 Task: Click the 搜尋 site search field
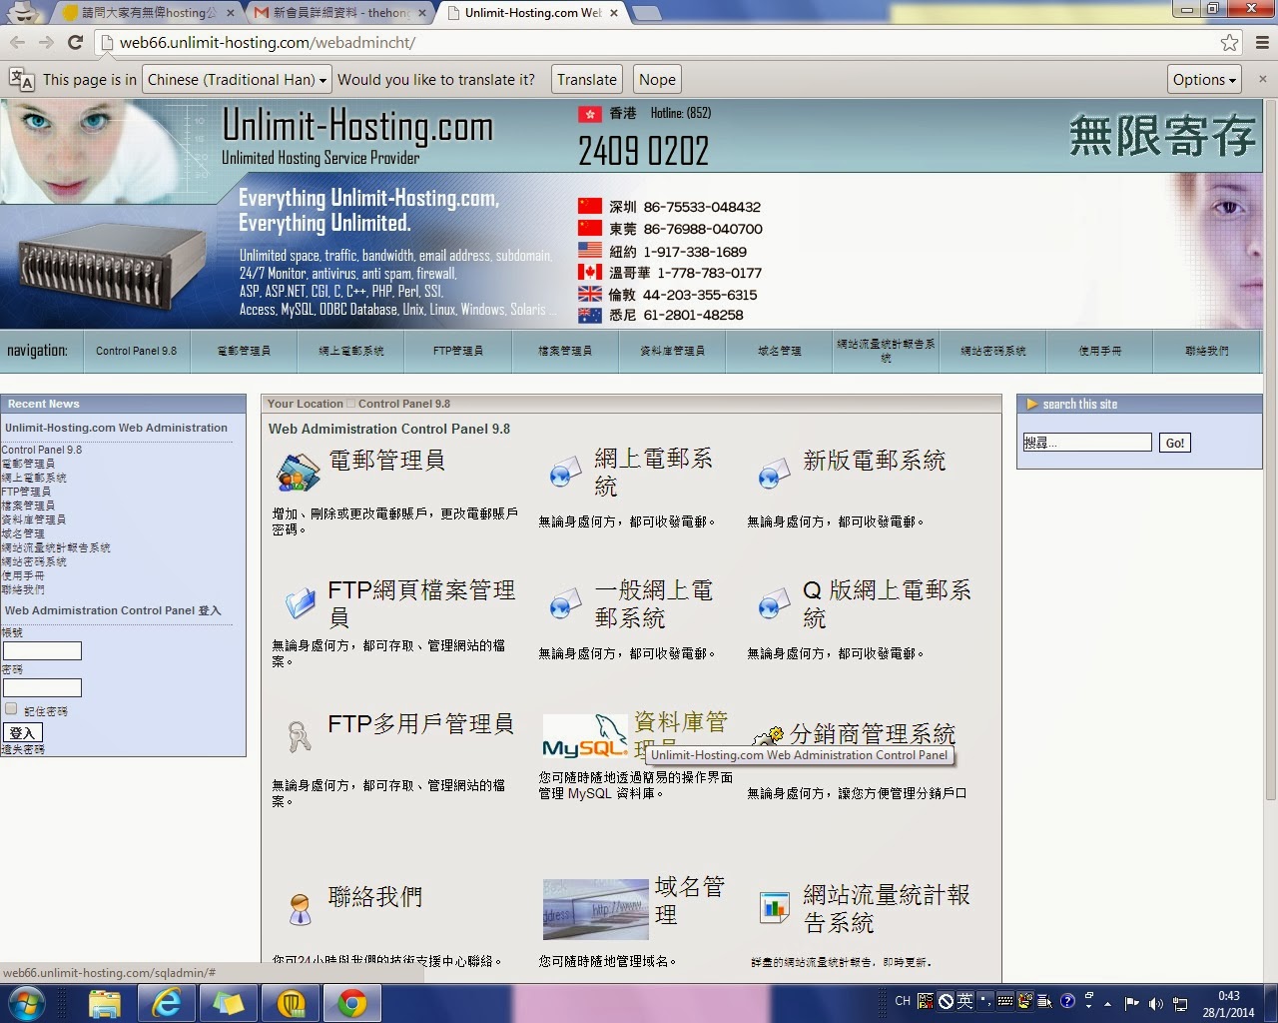tap(1087, 442)
